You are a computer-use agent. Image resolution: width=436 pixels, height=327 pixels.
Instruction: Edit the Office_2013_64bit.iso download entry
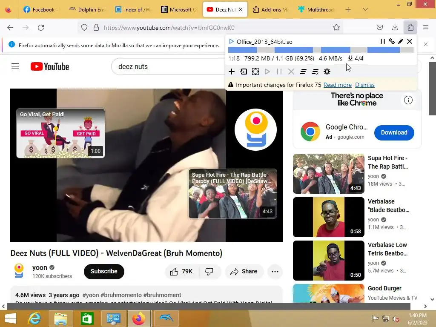coord(400,41)
